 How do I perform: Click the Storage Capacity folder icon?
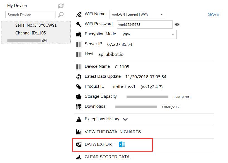pos(79,97)
